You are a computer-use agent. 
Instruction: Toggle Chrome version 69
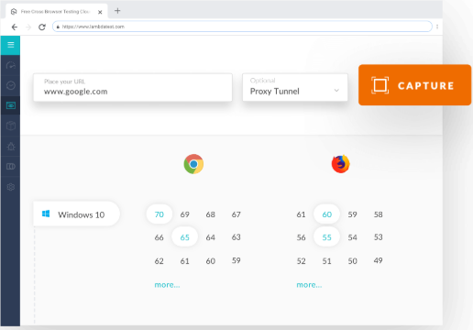pyautogui.click(x=184, y=214)
